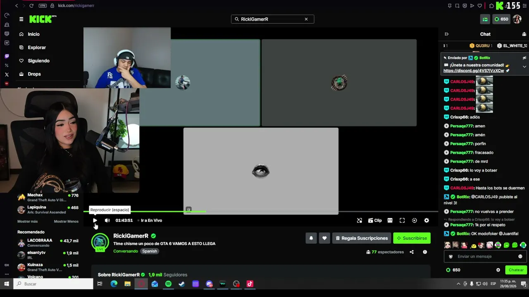
Task: Follow the channel with the heart button
Action: click(324, 238)
